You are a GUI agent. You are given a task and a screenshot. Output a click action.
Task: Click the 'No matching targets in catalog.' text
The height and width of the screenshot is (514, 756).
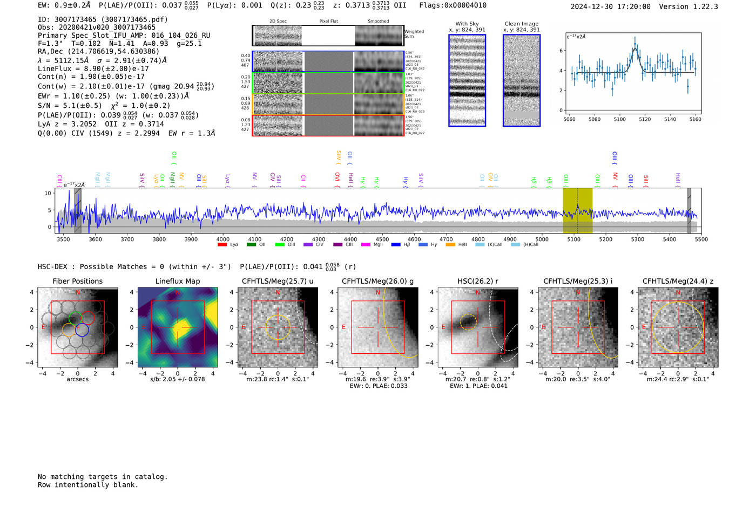[103, 477]
